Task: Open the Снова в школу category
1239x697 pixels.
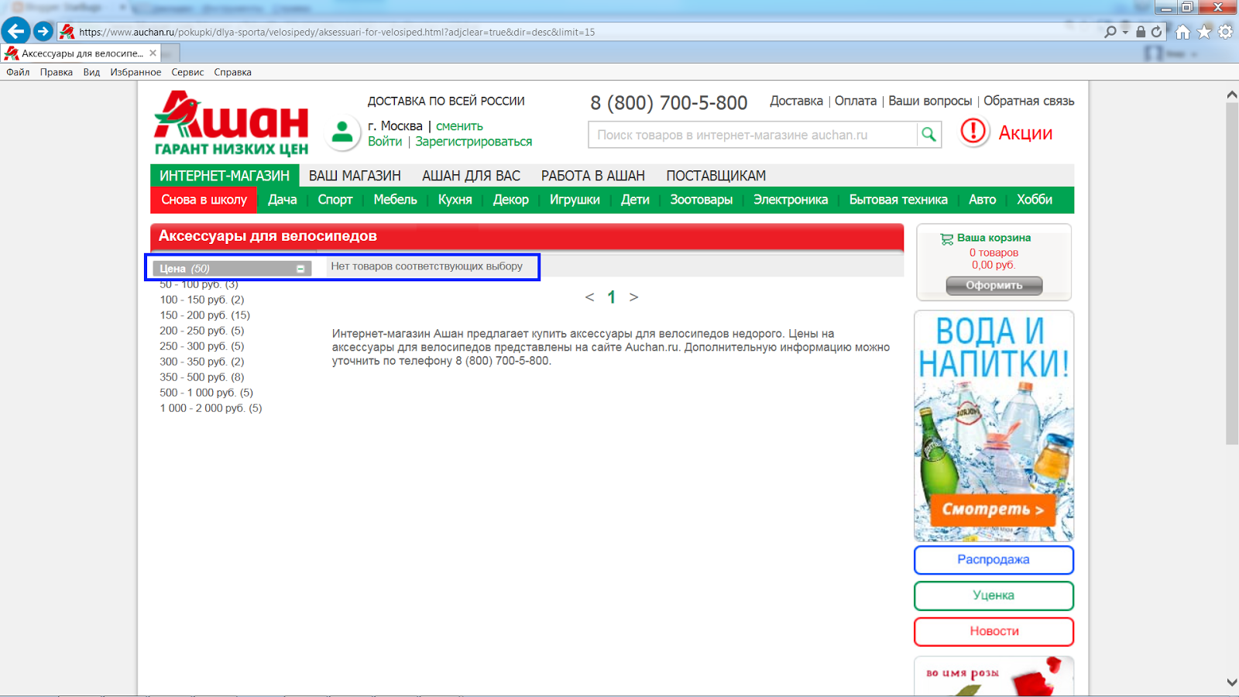Action: tap(204, 200)
